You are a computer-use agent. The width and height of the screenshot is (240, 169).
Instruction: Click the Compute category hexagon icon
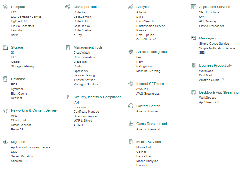click(5, 7)
